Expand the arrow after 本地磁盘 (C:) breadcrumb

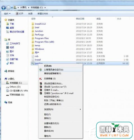(x=45, y=8)
